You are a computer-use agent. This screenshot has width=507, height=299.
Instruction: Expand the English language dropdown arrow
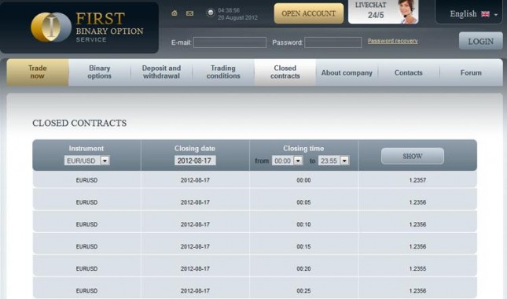coord(496,15)
